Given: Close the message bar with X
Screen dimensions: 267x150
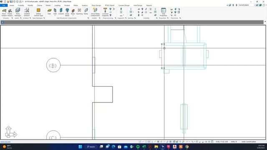Looking at the screenshot, I should 265,22.
